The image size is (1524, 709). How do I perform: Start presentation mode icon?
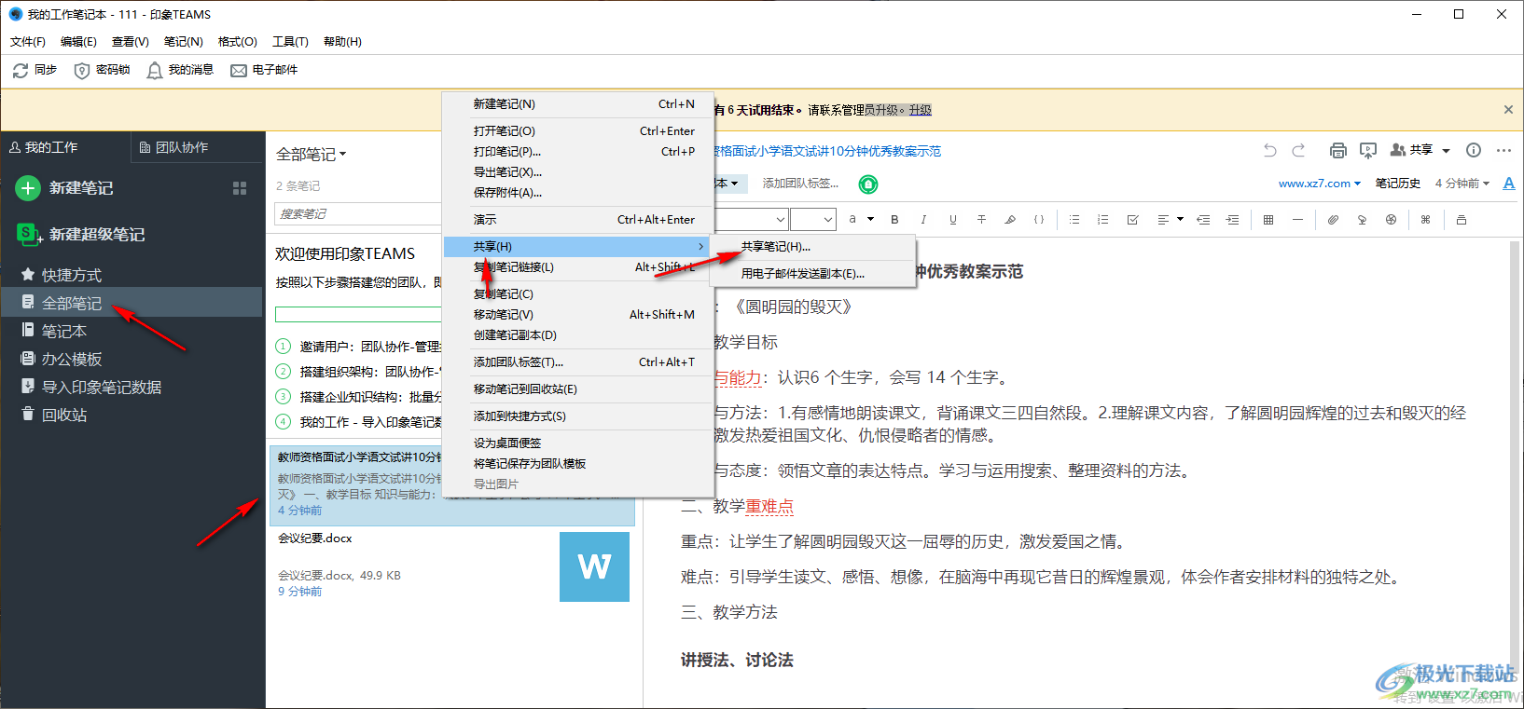[x=1368, y=150]
